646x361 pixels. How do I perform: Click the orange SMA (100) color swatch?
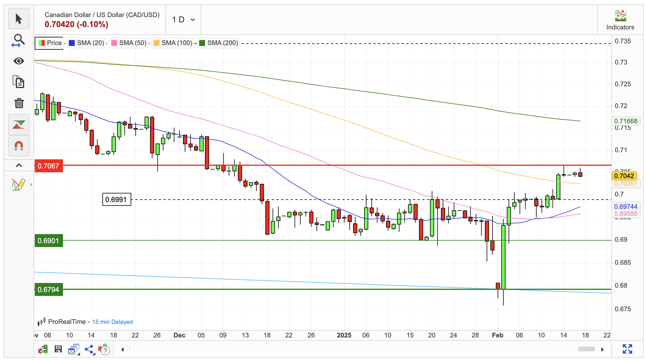pos(156,43)
